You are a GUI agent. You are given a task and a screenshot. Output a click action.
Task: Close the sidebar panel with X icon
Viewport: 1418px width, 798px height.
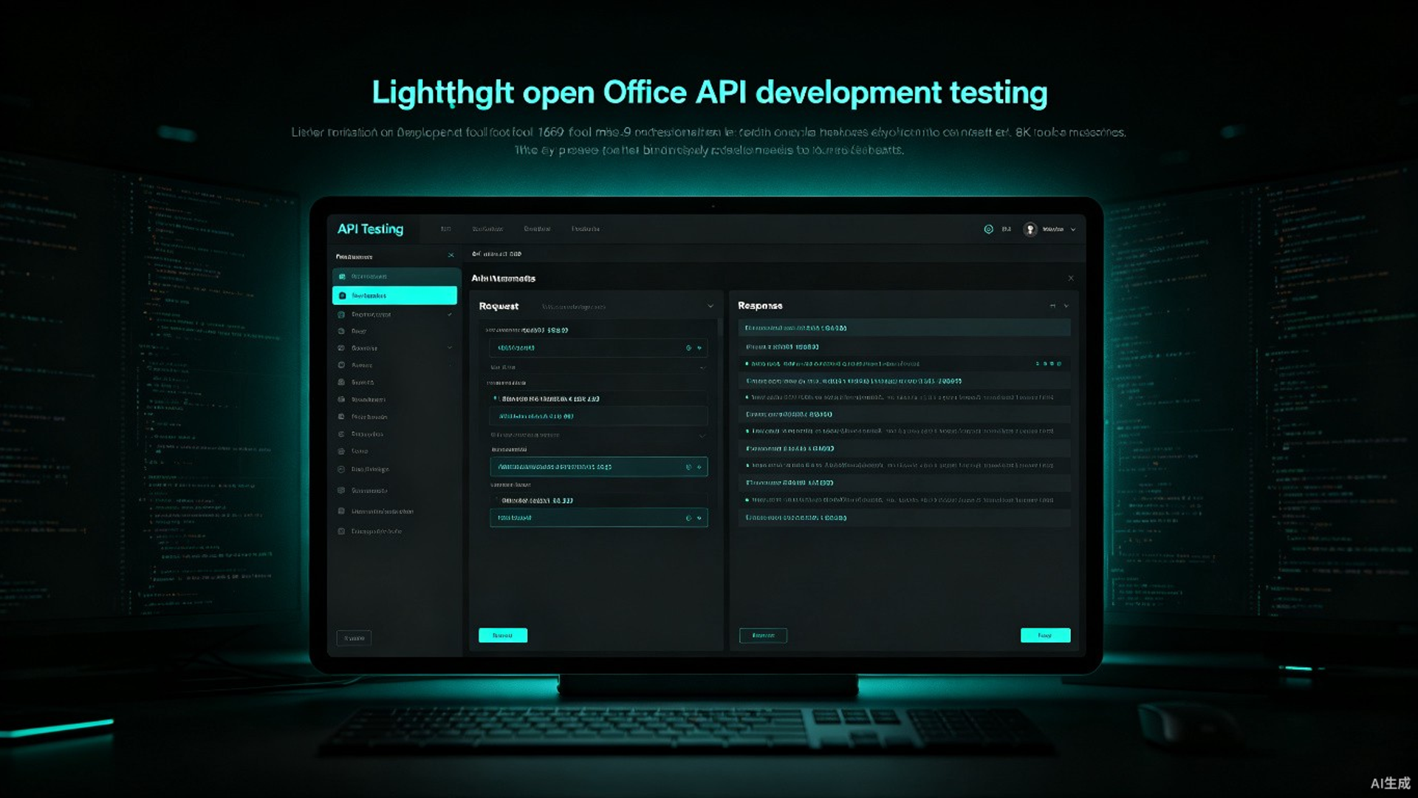(x=451, y=256)
